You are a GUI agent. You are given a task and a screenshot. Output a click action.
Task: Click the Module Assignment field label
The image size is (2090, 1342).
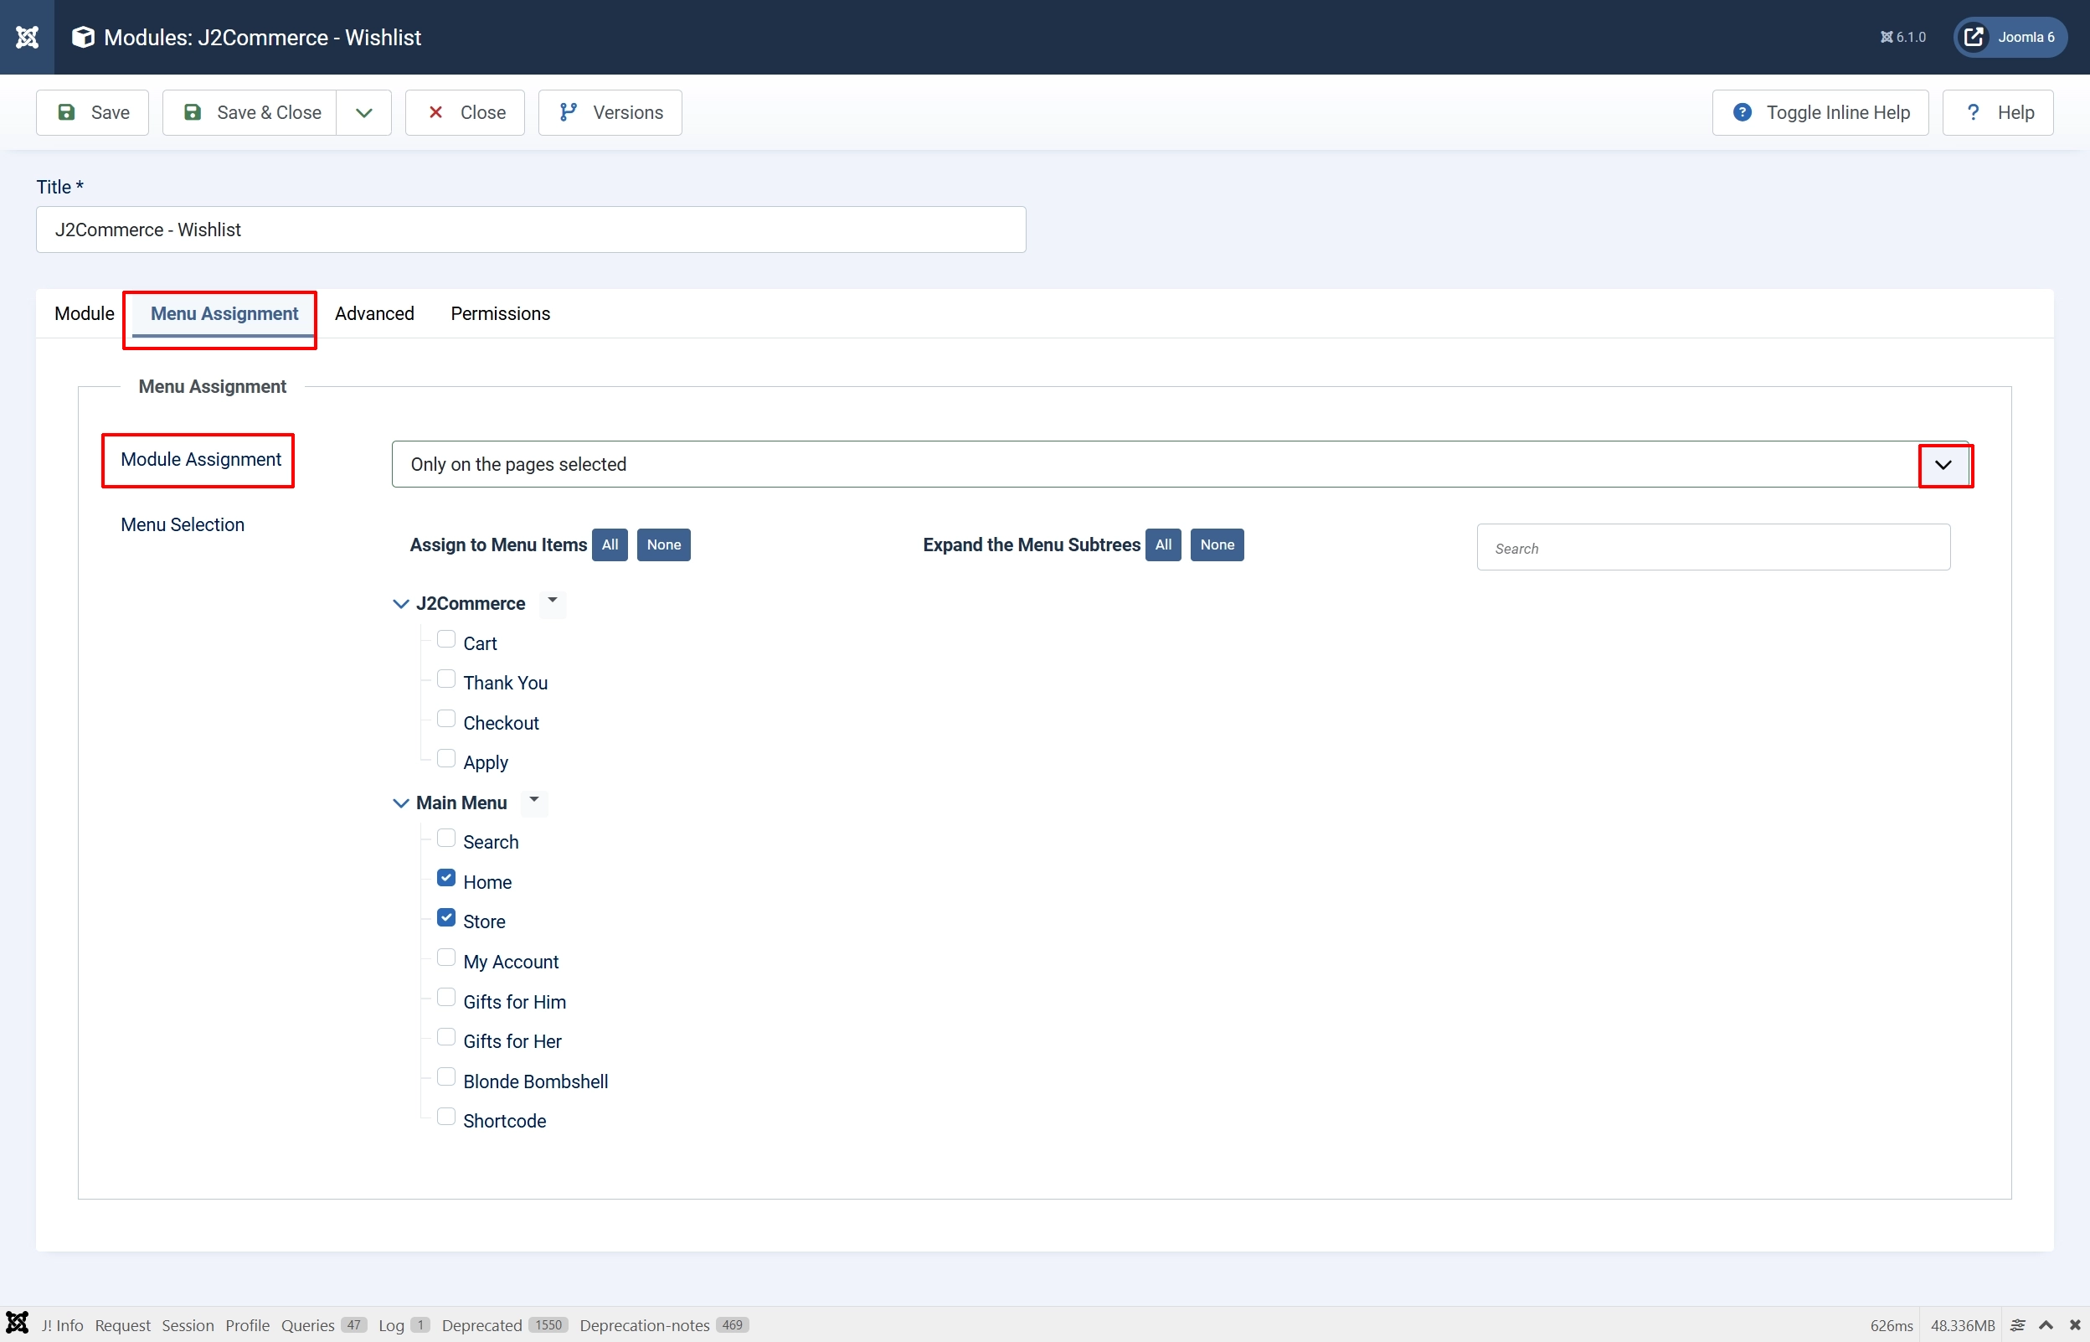201,459
